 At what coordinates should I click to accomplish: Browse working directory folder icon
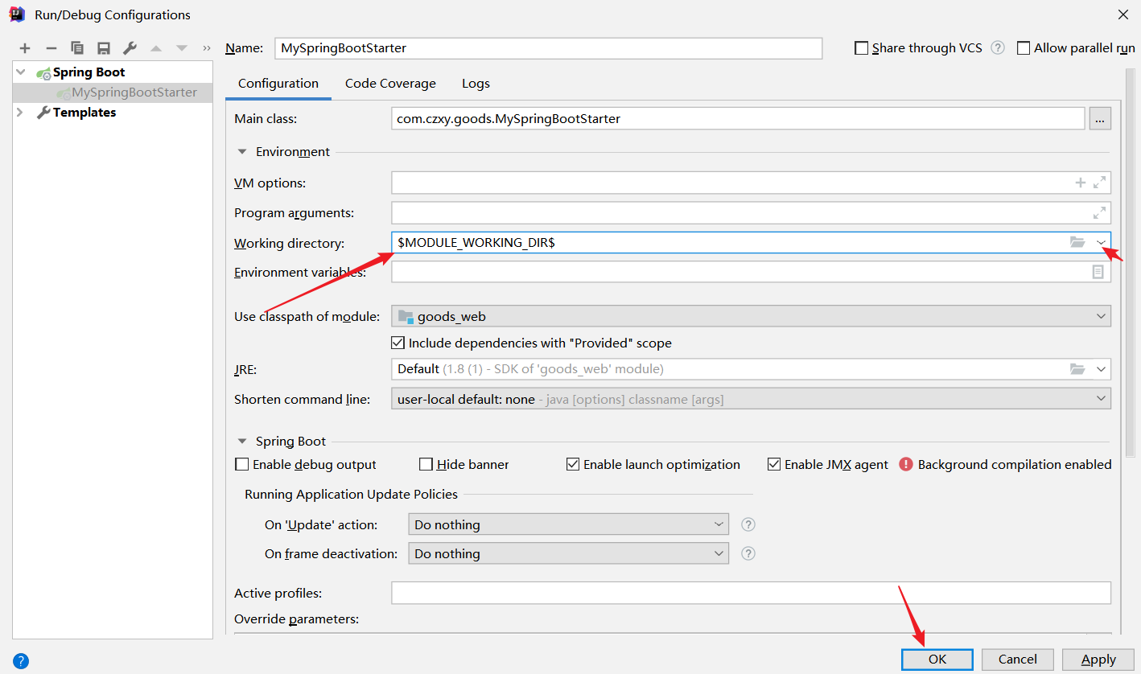(x=1077, y=242)
